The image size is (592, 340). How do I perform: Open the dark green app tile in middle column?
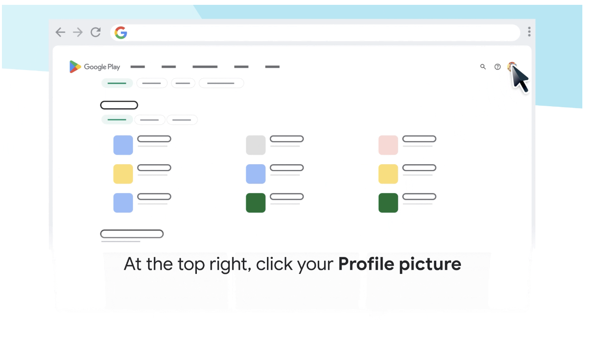[256, 203]
